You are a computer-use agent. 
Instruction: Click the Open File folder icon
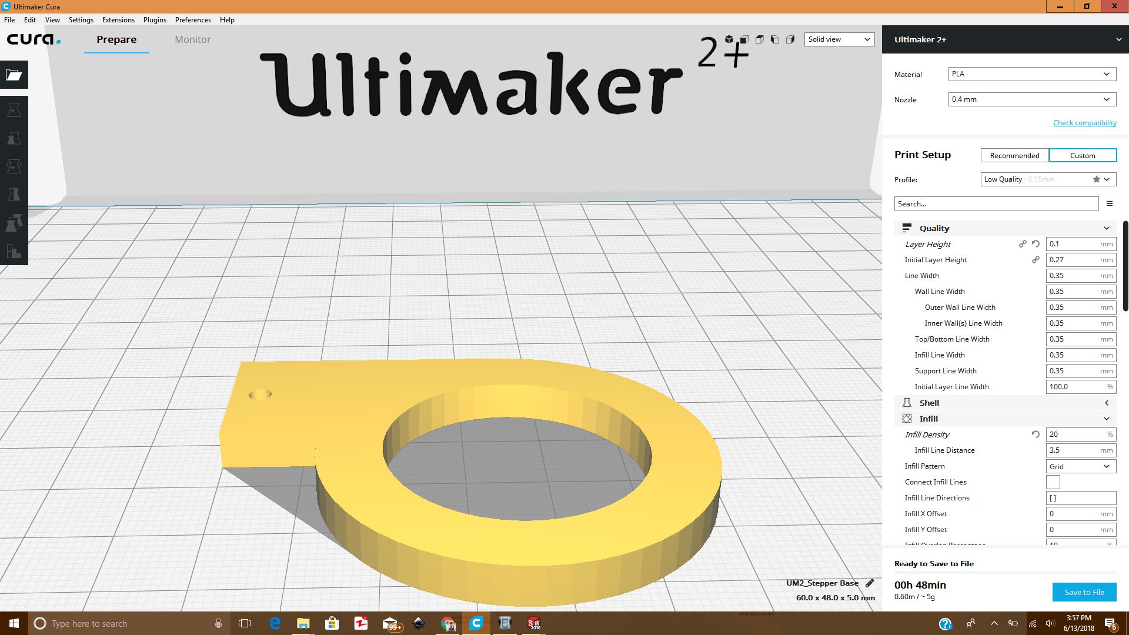(14, 75)
